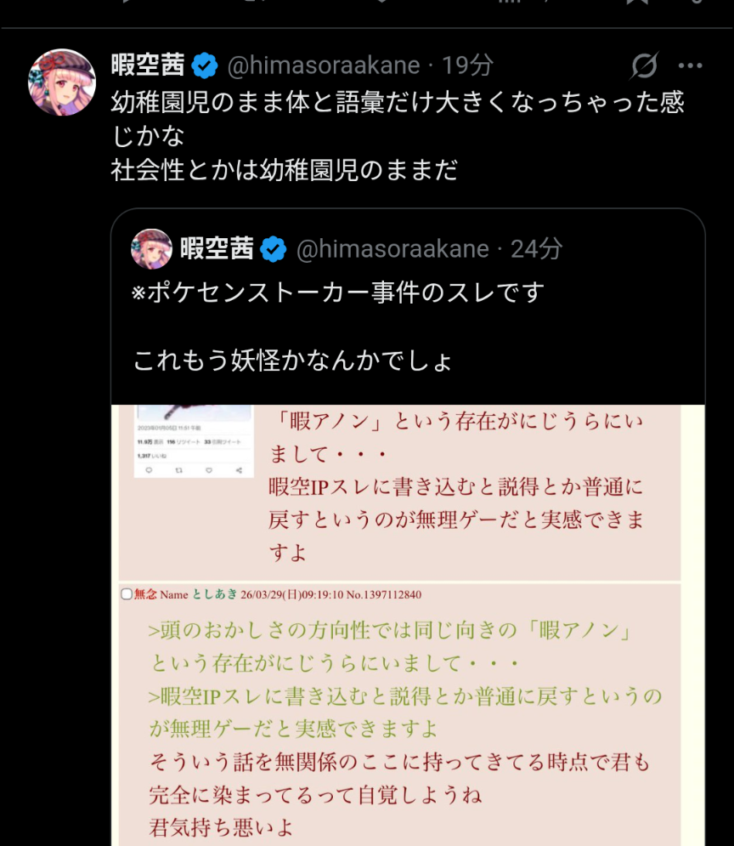Screen dimensions: 734x846
Task: Open @himasoraakane handle on the main post
Action: pos(324,65)
